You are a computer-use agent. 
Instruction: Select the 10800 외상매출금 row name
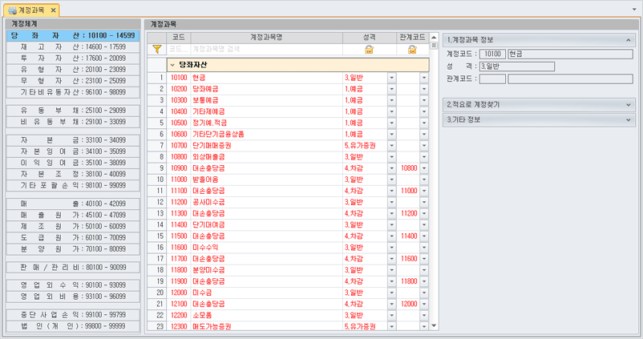tap(208, 157)
